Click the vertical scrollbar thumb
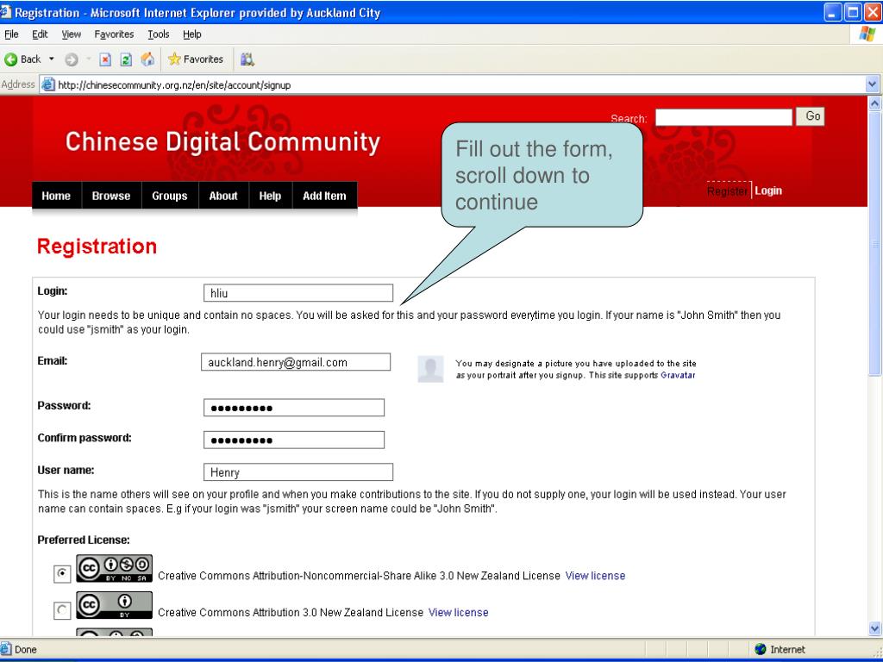This screenshot has width=883, height=662. [x=874, y=244]
